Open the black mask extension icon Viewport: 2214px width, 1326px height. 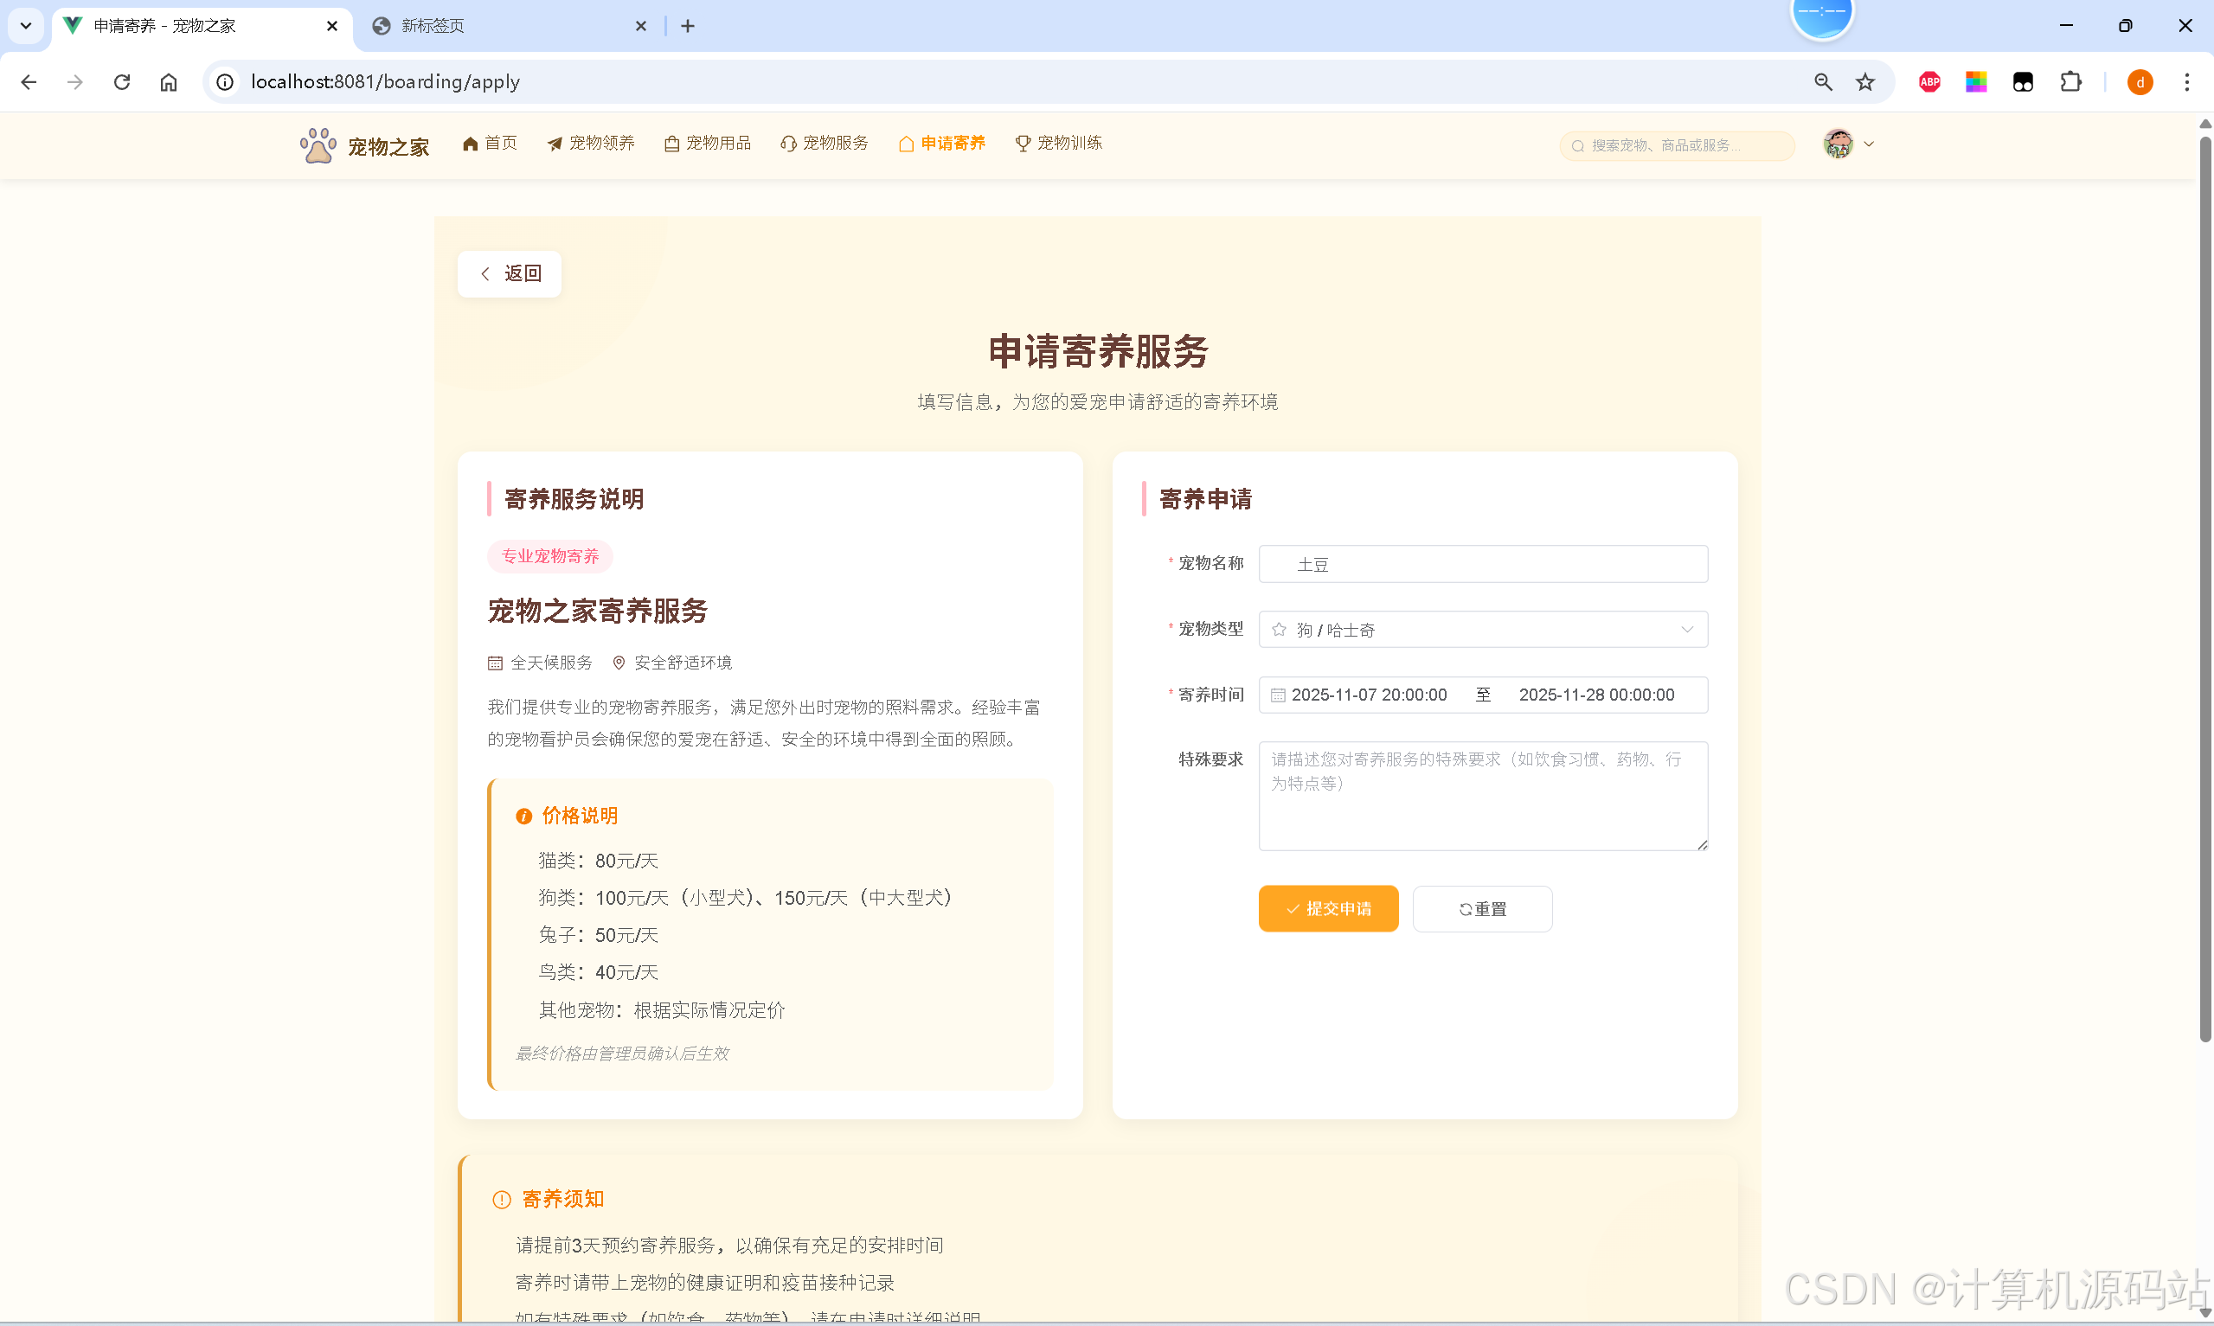(2023, 82)
